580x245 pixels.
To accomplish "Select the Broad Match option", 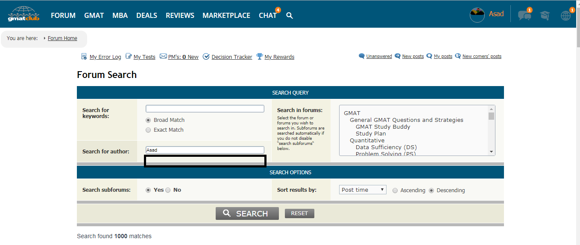I will pos(148,120).
